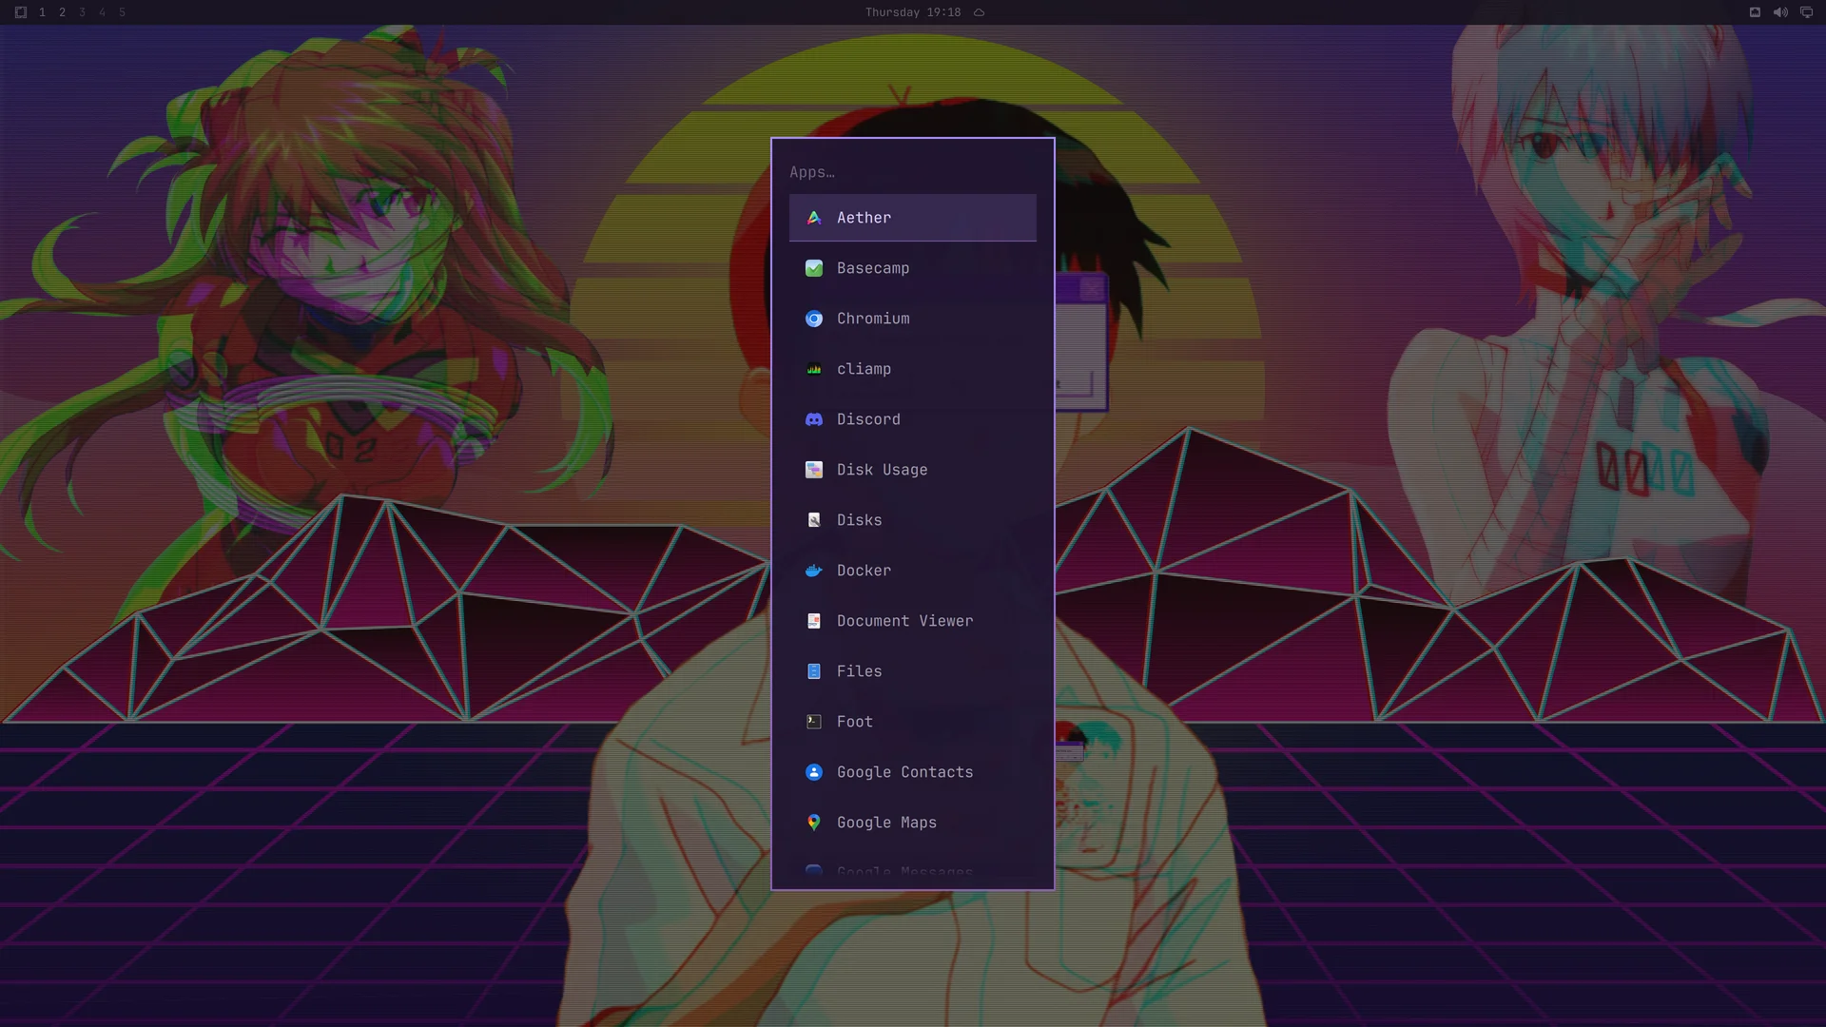Open the Google Contacts icon

[x=814, y=772]
